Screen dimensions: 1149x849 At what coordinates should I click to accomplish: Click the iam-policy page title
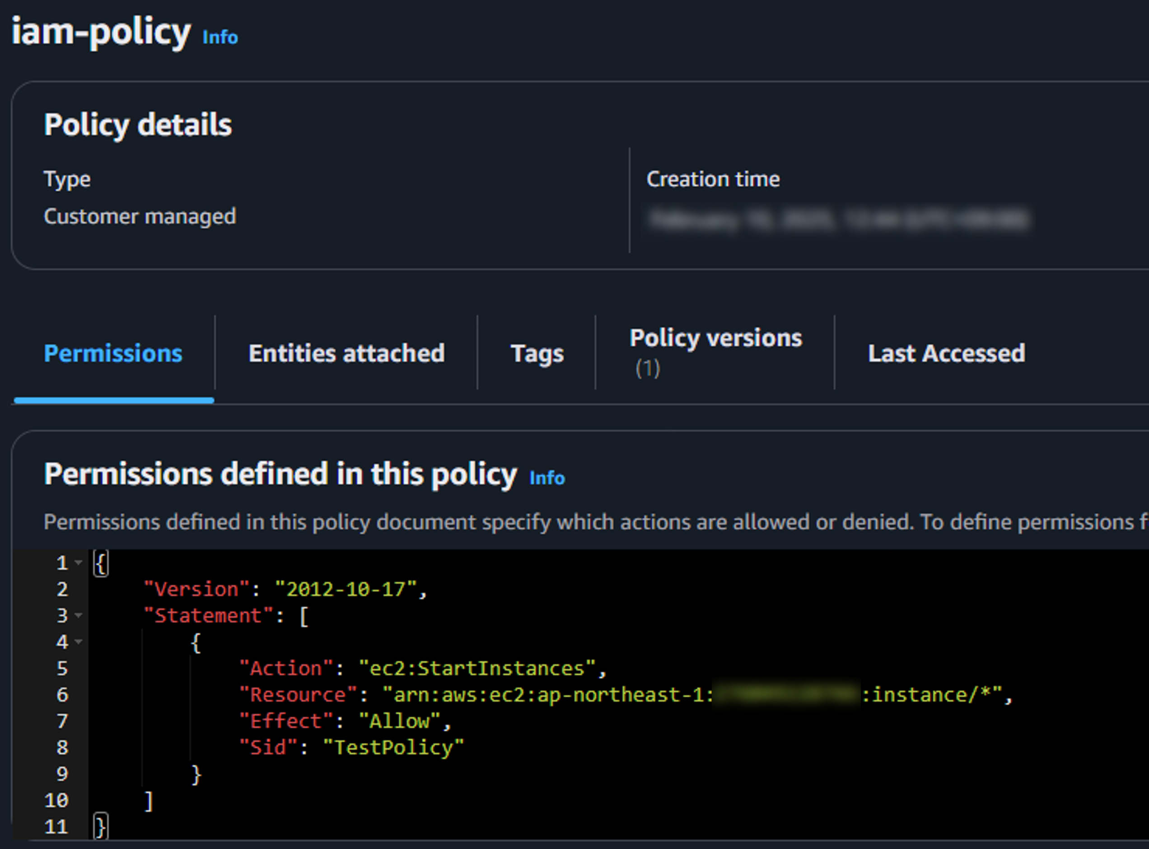pyautogui.click(x=101, y=32)
